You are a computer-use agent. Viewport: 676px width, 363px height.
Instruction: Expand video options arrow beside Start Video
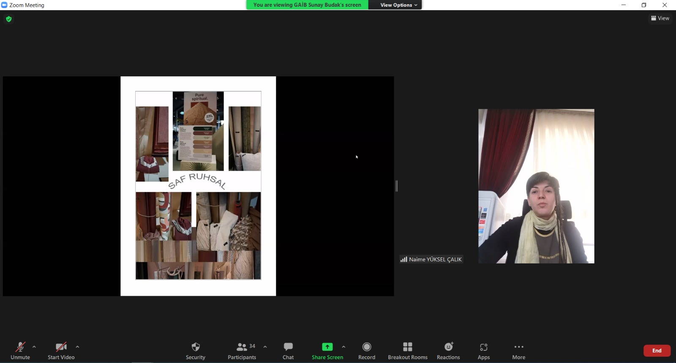77,347
